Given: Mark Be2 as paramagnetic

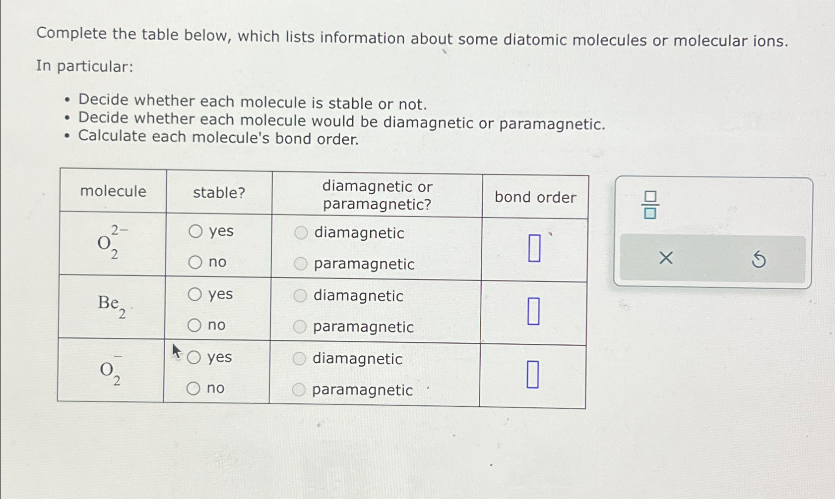Looking at the screenshot, I should (301, 328).
